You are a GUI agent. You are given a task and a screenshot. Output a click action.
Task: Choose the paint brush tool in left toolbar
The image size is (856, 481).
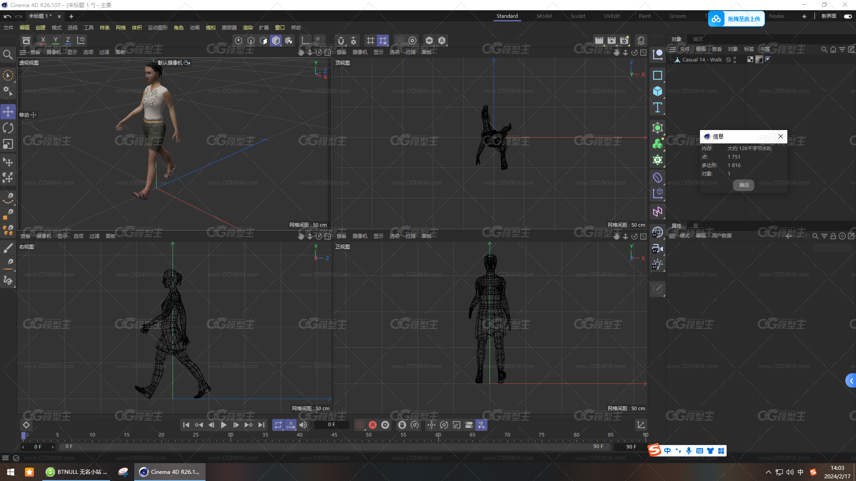tap(8, 248)
